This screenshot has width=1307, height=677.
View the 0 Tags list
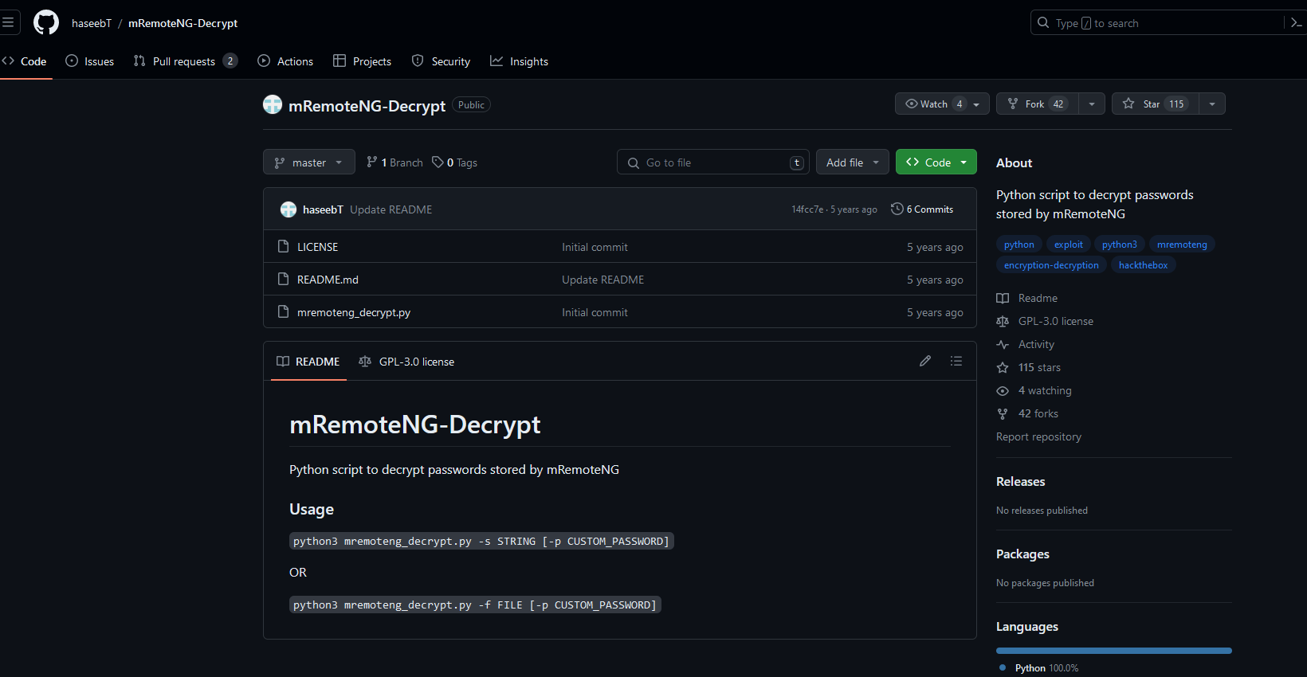point(454,162)
